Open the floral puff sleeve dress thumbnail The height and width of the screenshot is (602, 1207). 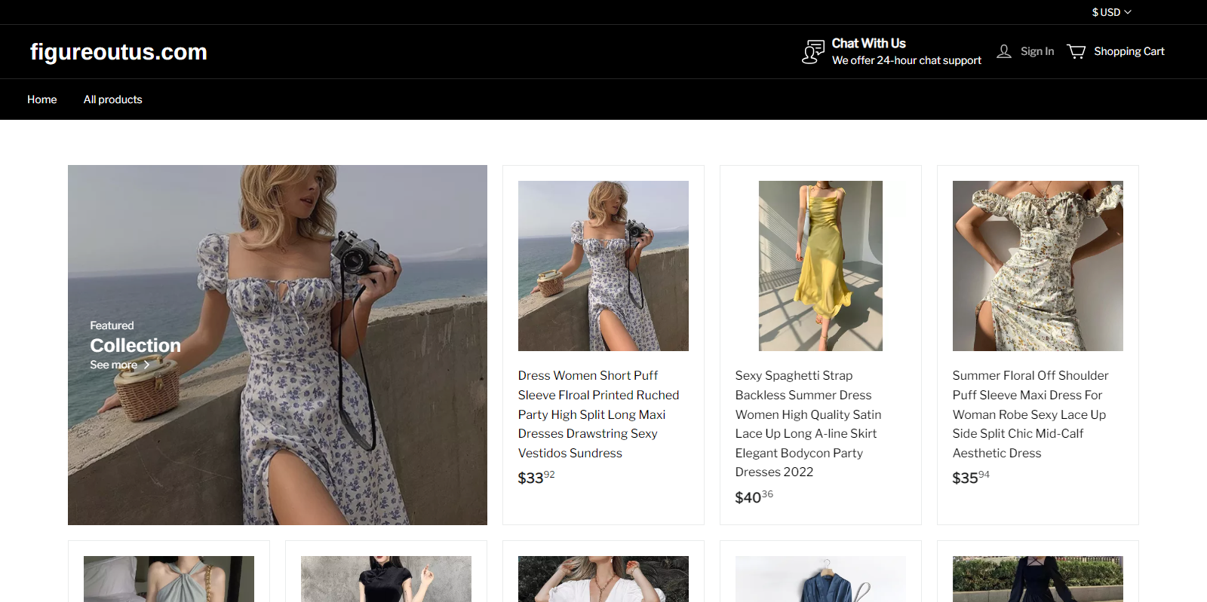tap(603, 266)
